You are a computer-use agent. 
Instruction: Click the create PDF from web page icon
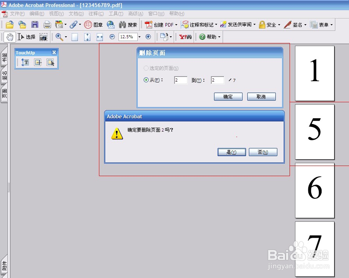22,25
